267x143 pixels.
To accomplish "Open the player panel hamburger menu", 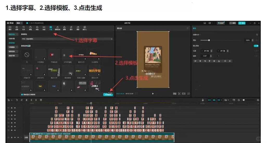I will coord(187,28).
